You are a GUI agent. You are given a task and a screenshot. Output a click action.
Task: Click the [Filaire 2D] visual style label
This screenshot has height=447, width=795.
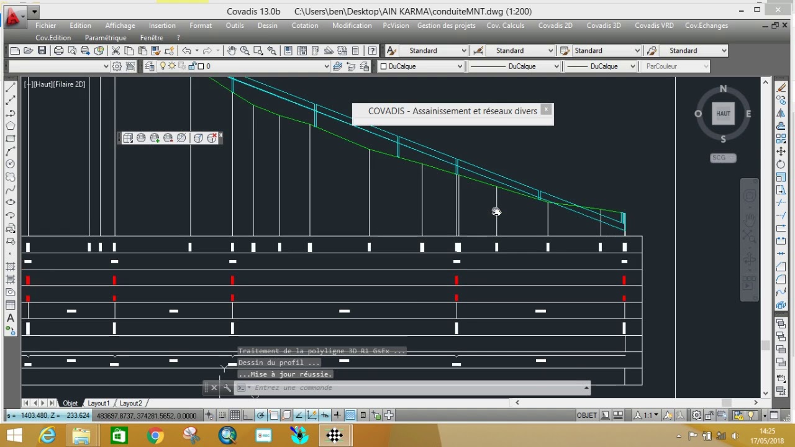coord(69,84)
